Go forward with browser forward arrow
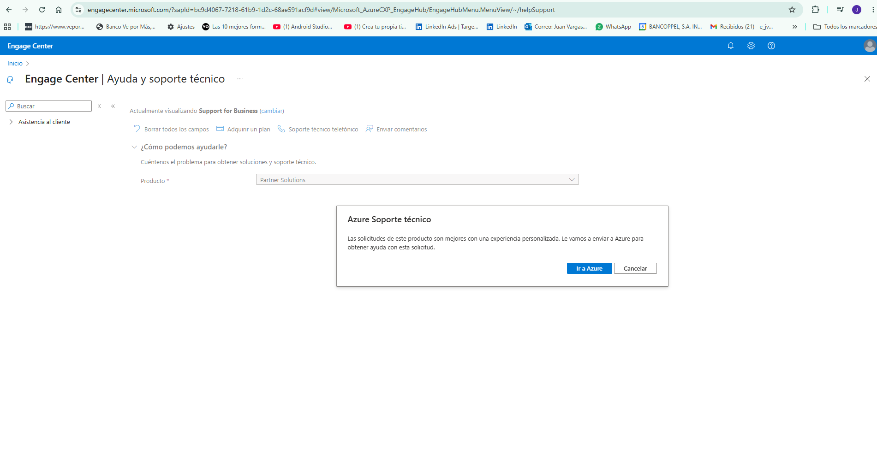The image size is (877, 455). tap(25, 10)
